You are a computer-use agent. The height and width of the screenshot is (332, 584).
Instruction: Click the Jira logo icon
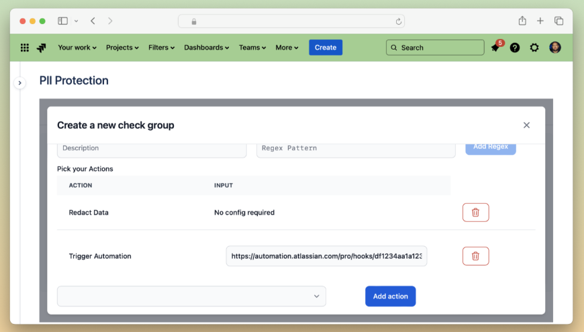(x=42, y=48)
